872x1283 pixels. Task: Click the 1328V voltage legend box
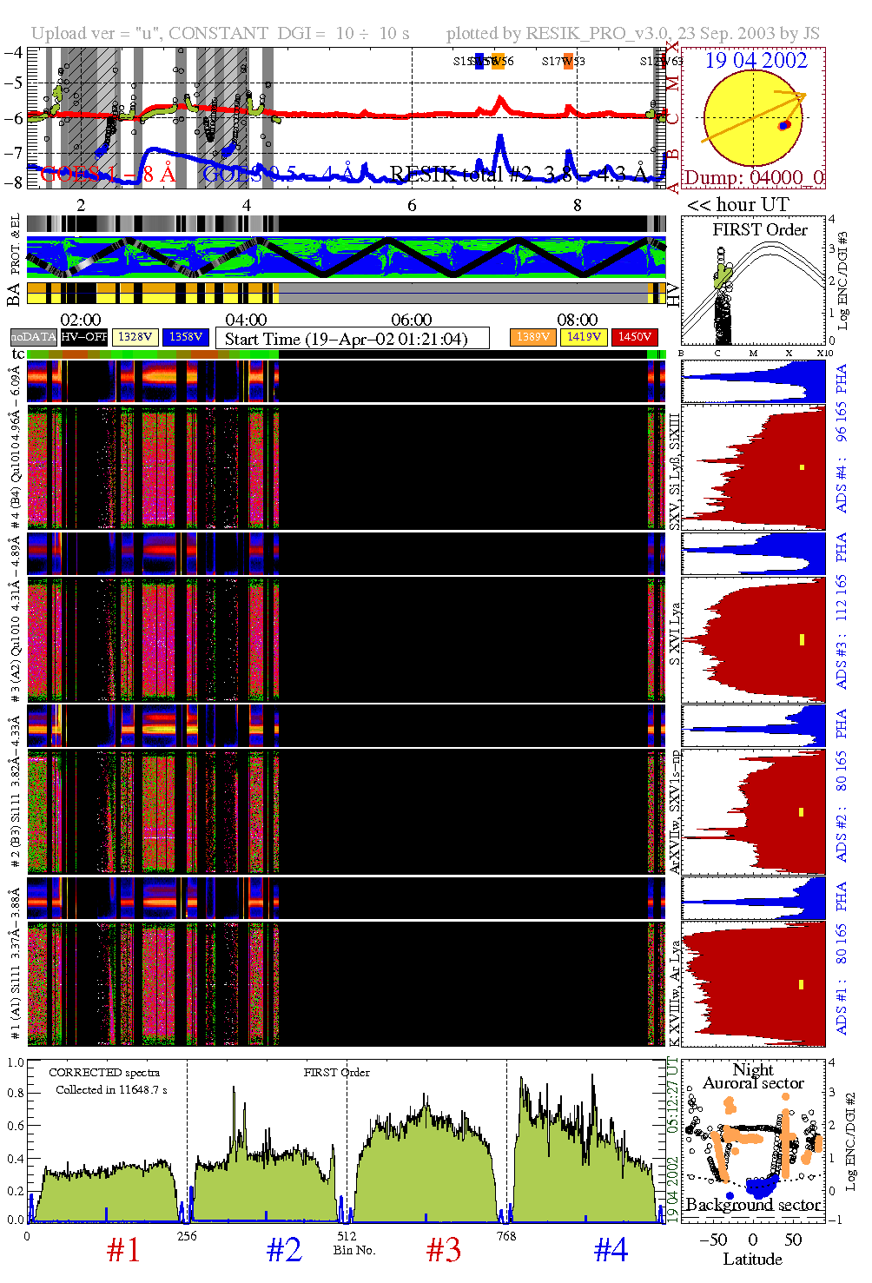click(x=135, y=337)
